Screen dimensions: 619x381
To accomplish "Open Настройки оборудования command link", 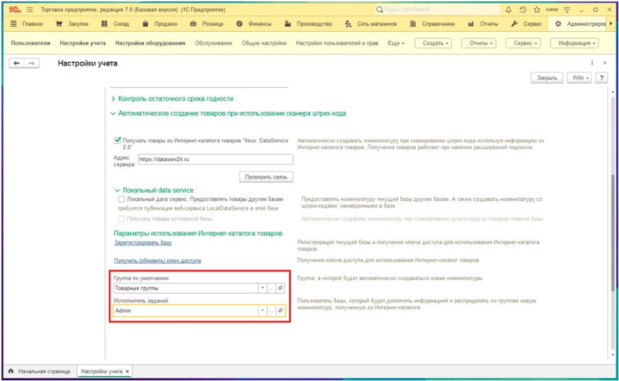I will point(150,43).
